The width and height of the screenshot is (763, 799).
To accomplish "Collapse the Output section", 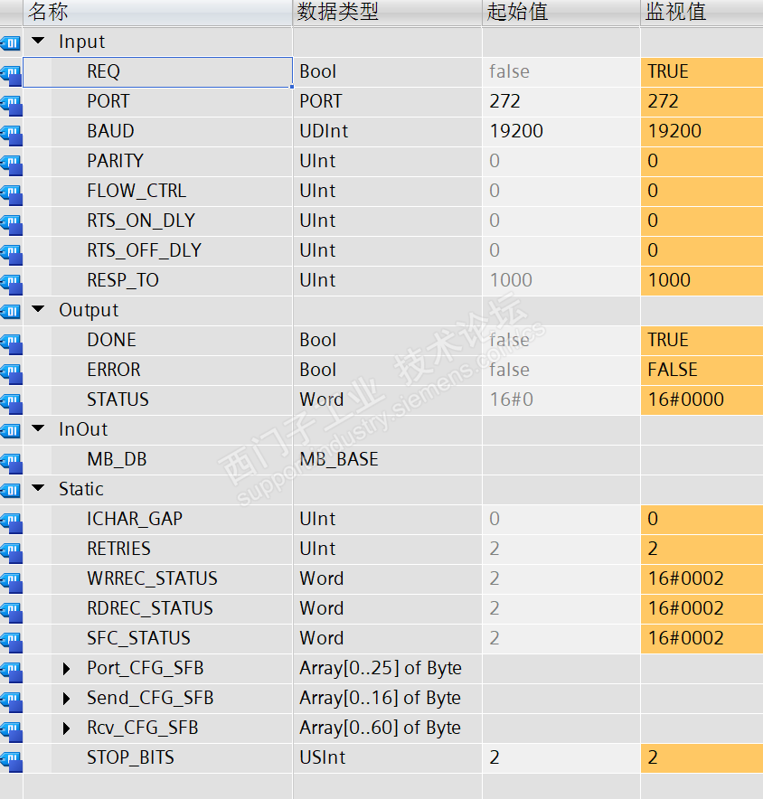I will (38, 309).
